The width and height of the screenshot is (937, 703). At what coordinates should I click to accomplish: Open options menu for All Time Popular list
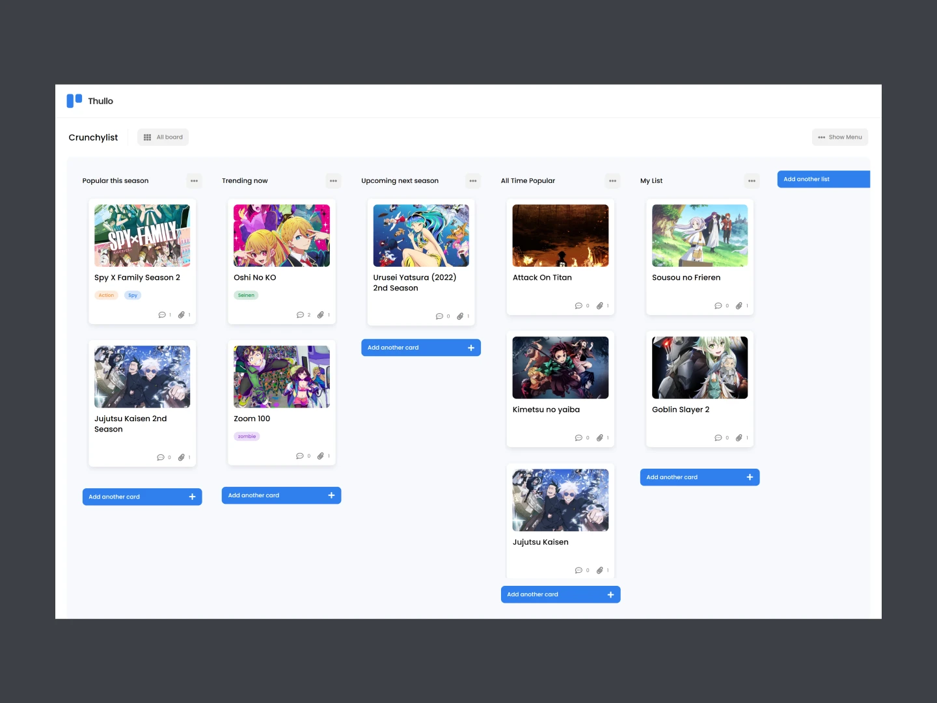coord(612,181)
